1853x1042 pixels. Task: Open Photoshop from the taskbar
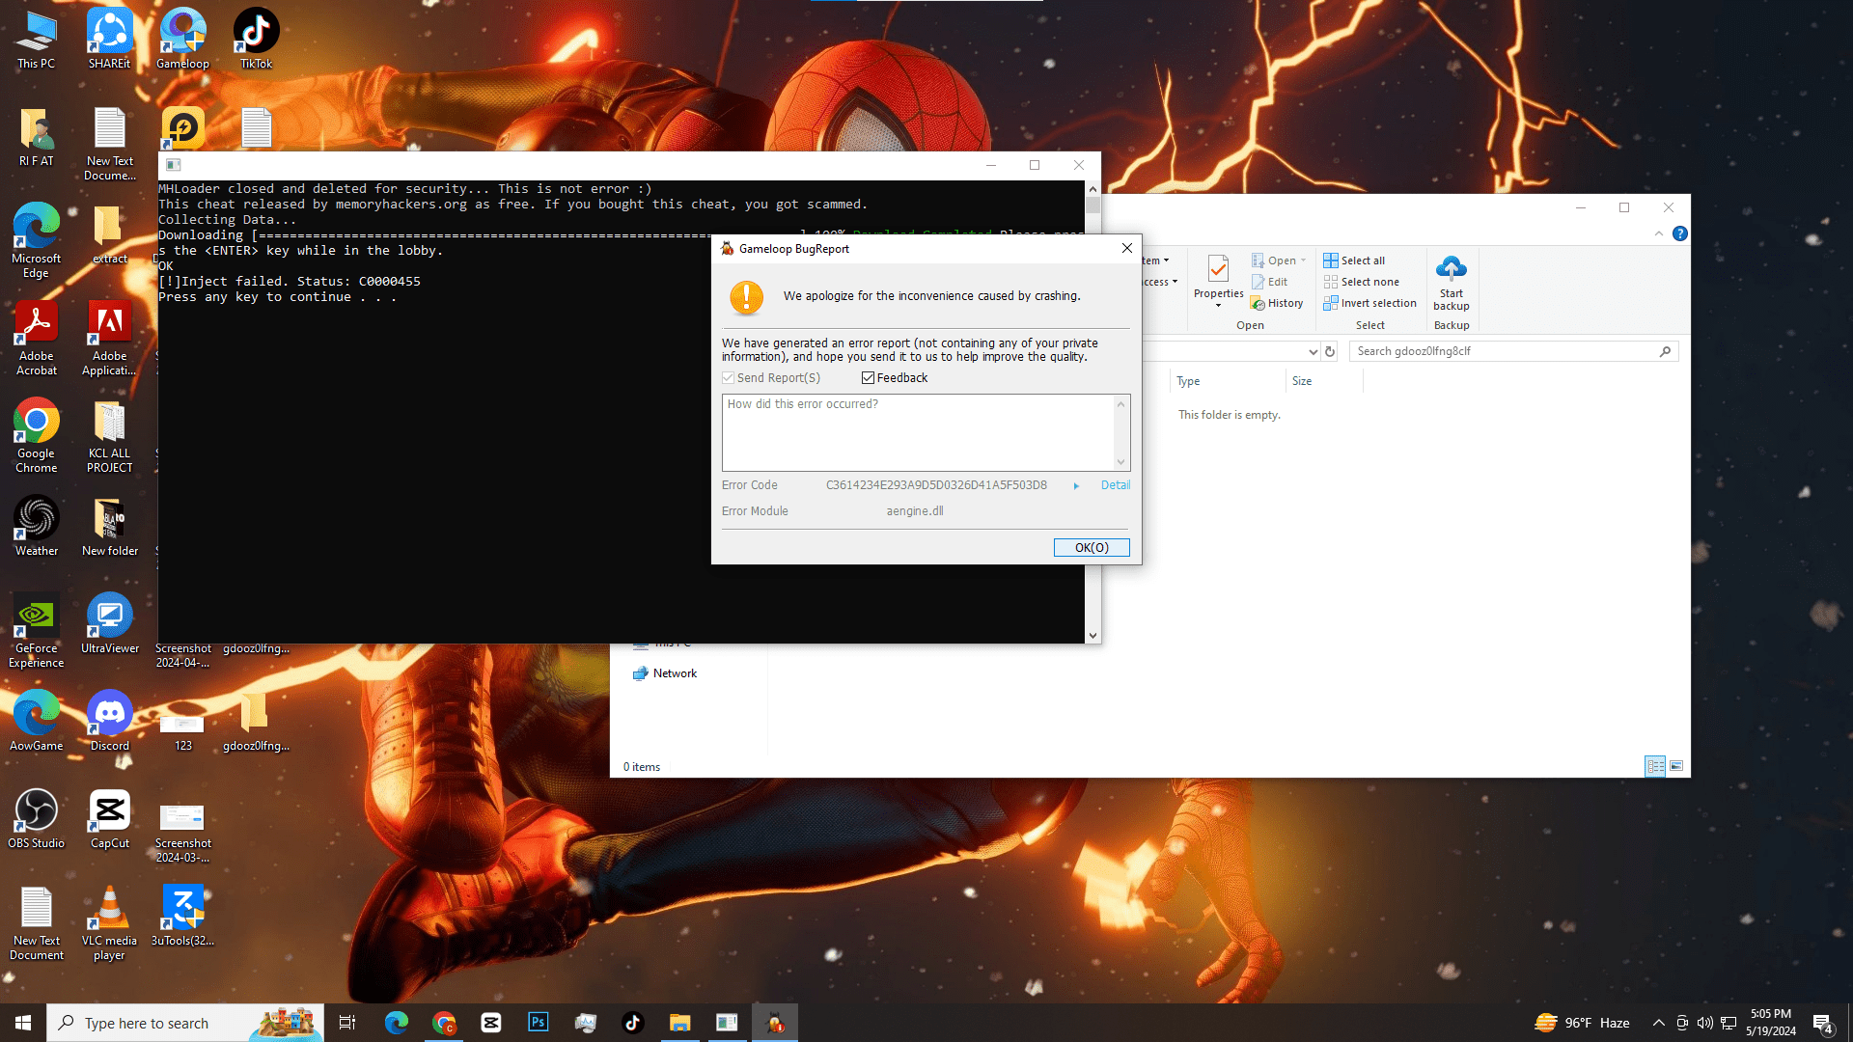coord(538,1023)
